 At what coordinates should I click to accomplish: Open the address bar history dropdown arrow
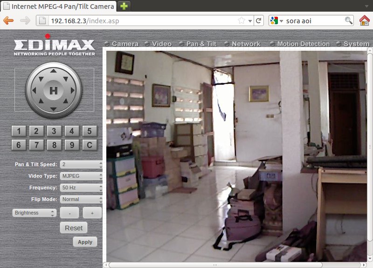coord(250,21)
